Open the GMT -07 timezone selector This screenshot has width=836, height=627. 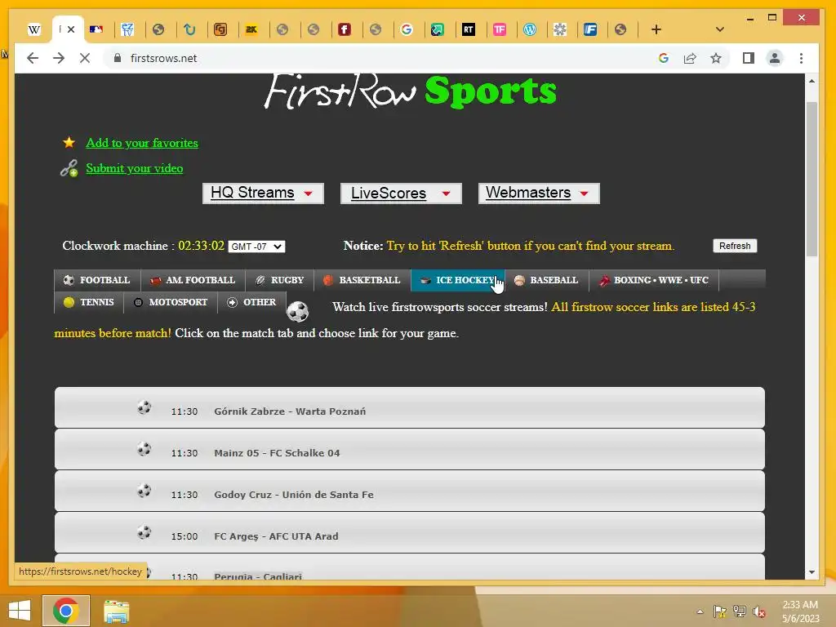pyautogui.click(x=256, y=247)
